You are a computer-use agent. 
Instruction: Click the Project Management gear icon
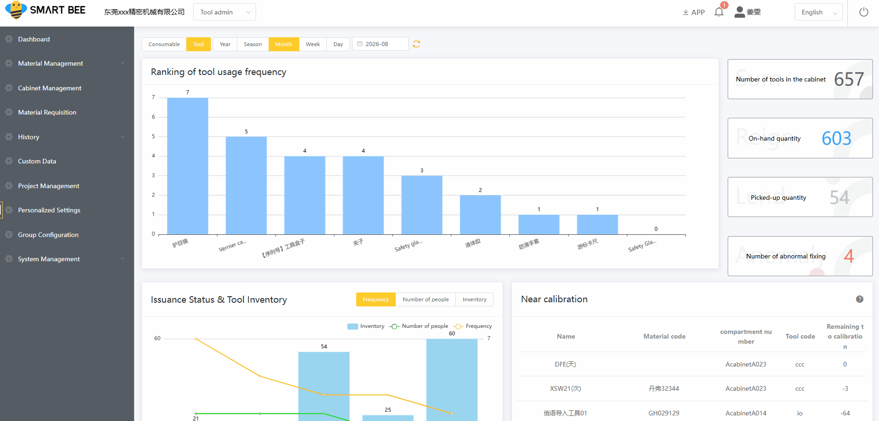[9, 186]
